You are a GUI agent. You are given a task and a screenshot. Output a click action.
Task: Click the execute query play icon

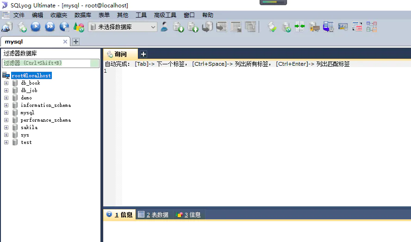pos(36,27)
